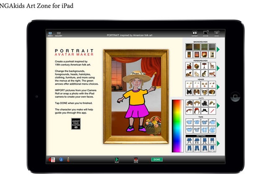Tap the red back arrow icon
This screenshot has width=260, height=176.
pos(52,160)
